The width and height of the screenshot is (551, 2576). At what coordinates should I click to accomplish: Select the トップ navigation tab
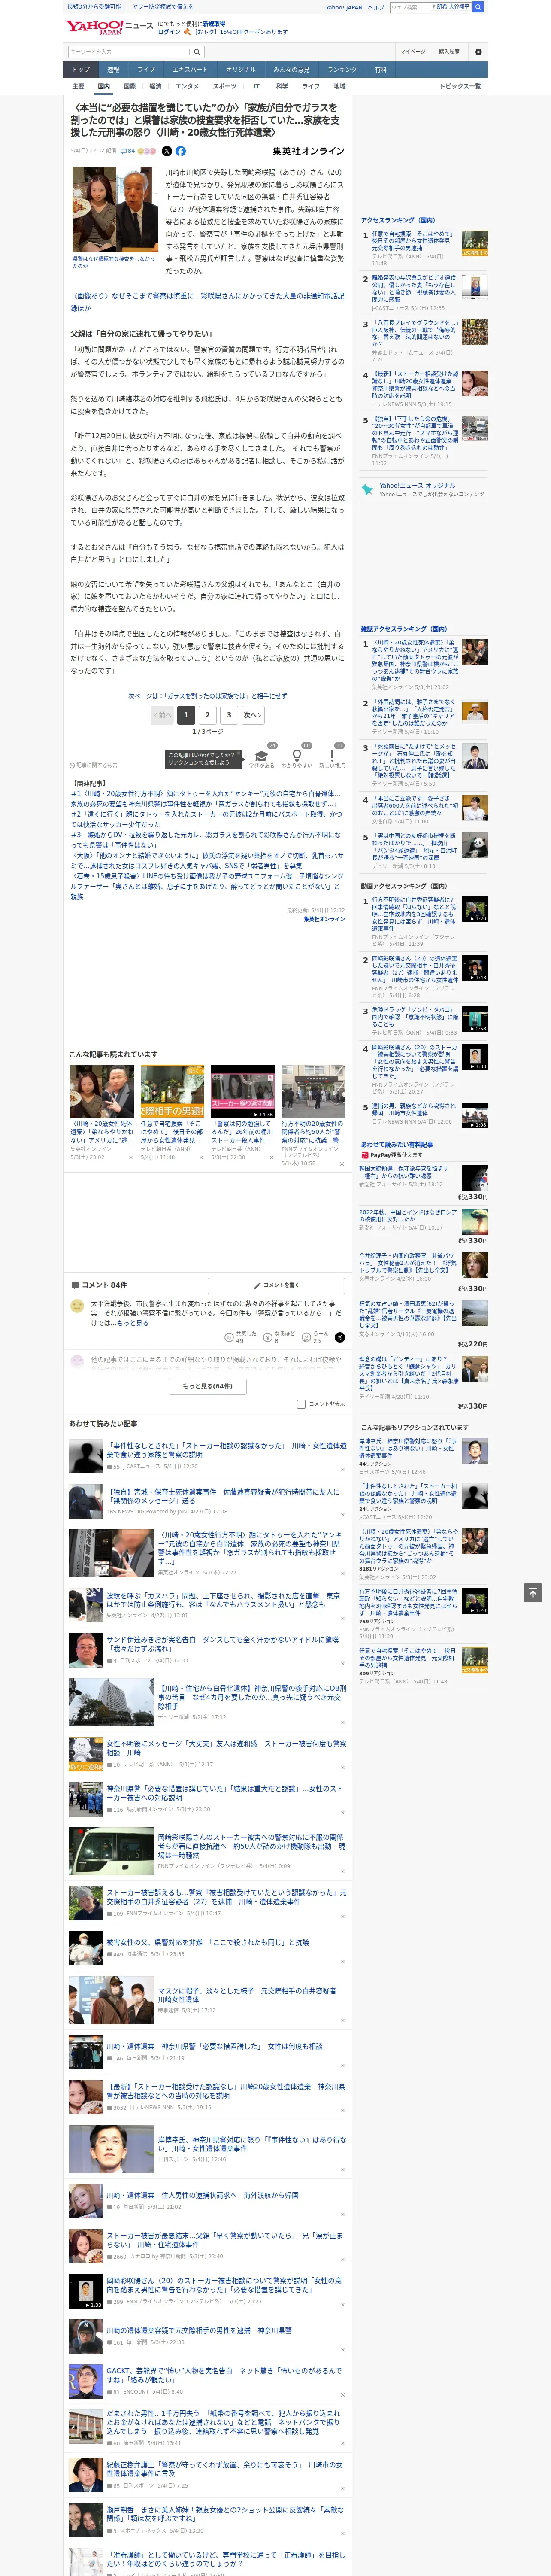81,70
